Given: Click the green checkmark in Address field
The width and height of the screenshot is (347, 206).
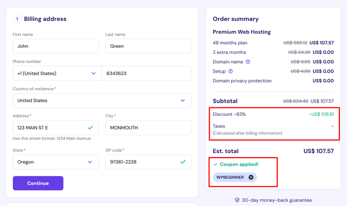Looking at the screenshot, I should 90,128.
